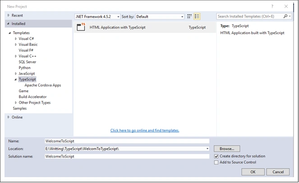The height and width of the screenshot is (183, 299).
Task: Toggle Create directory for solution checkbox
Action: (x=216, y=156)
